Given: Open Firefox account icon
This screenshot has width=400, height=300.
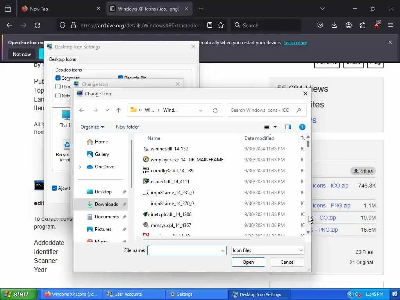Looking at the screenshot, I should (348, 25).
